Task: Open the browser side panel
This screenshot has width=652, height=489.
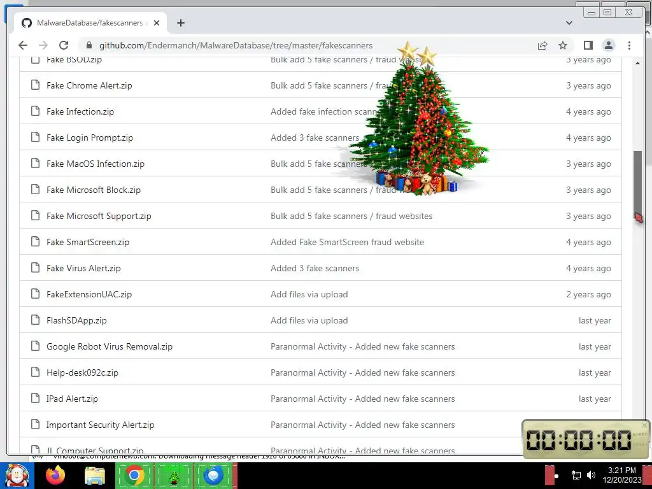Action: tap(588, 45)
